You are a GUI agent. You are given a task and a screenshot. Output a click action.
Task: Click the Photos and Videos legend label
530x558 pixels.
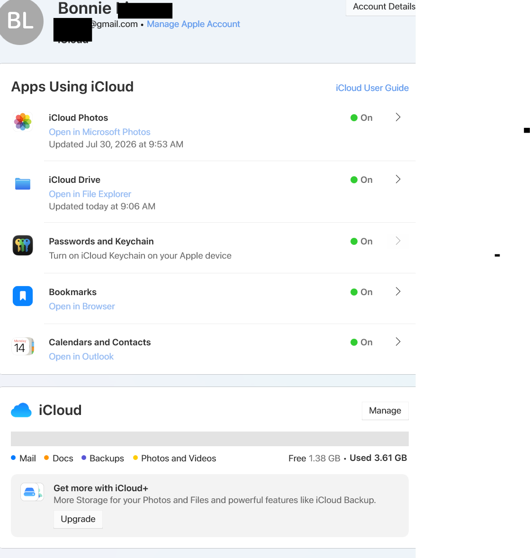179,459
